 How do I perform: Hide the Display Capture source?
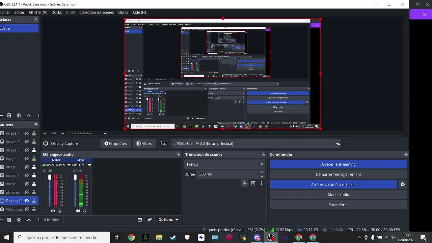[27, 201]
